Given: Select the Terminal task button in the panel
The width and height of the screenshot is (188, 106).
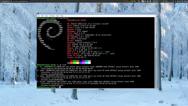Looking at the screenshot, I should 20,1.
